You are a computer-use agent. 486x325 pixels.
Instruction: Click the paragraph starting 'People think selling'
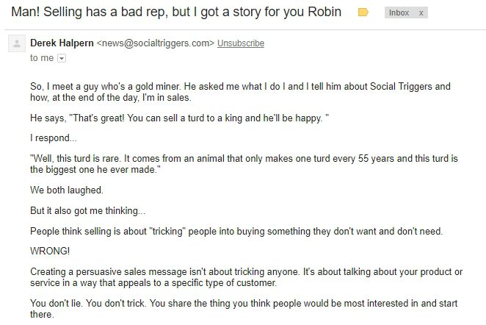236,232
